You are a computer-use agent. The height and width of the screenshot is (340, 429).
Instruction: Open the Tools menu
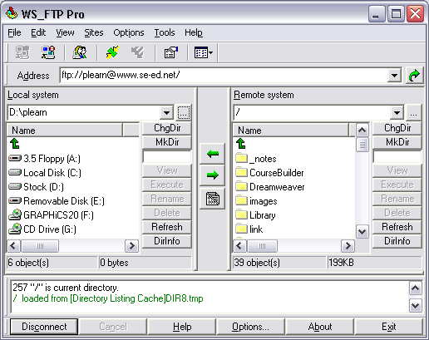coord(165,32)
